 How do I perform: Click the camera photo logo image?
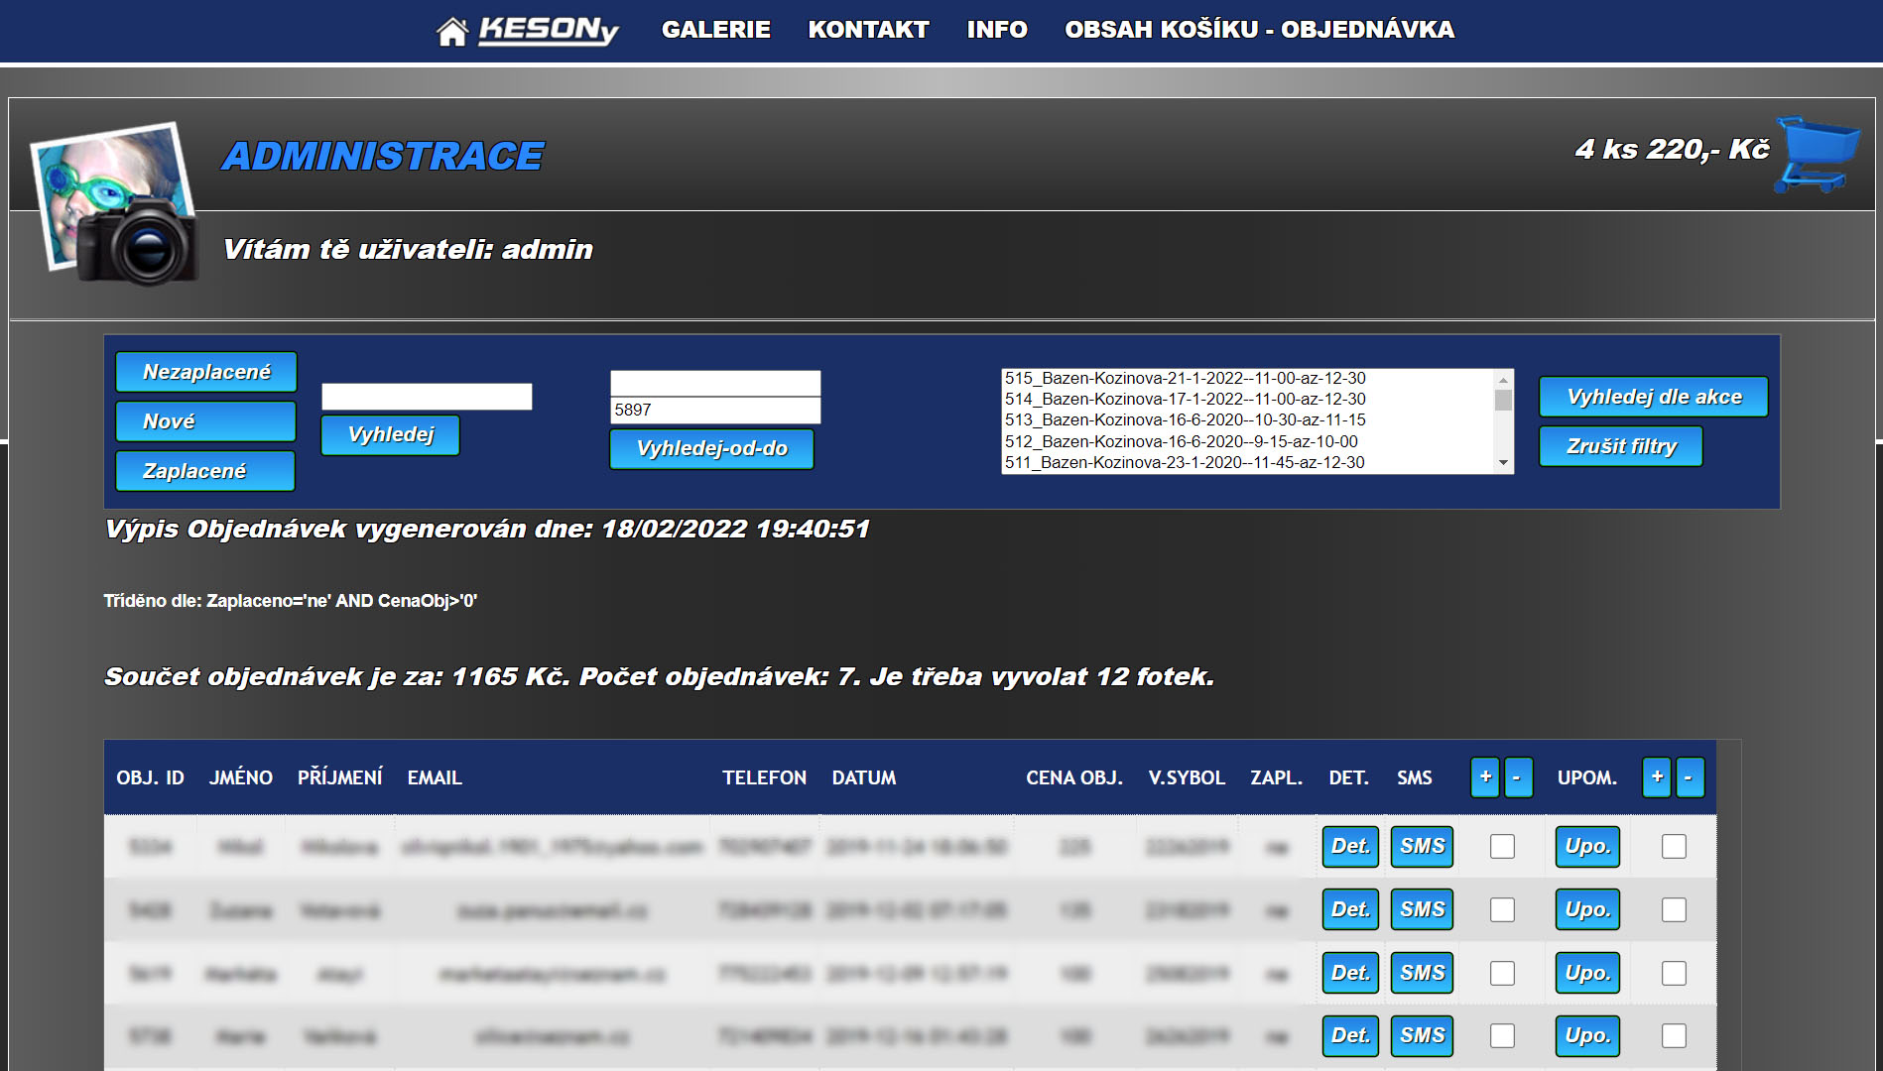[115, 204]
